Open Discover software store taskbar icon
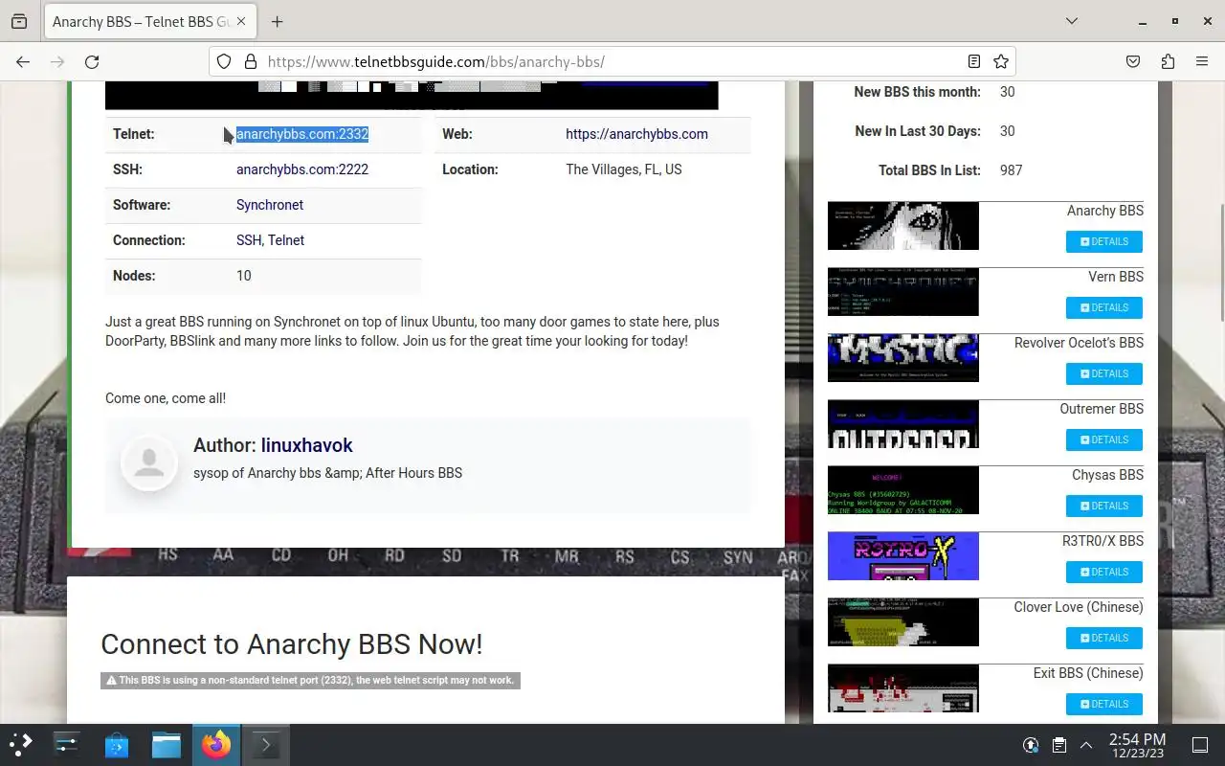Viewport: 1225px width, 766px height. [117, 745]
